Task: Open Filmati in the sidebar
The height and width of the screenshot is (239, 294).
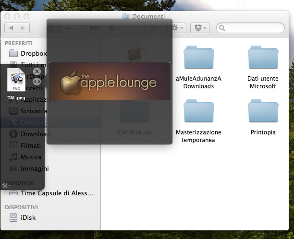Action: [x=30, y=145]
